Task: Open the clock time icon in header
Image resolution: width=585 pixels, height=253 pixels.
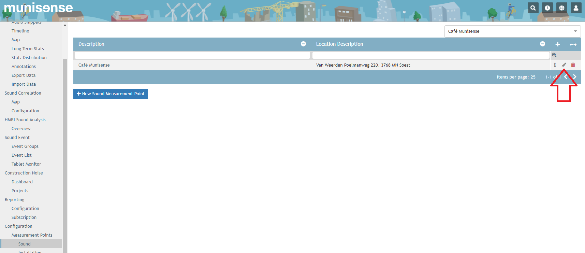Action: coord(547,8)
